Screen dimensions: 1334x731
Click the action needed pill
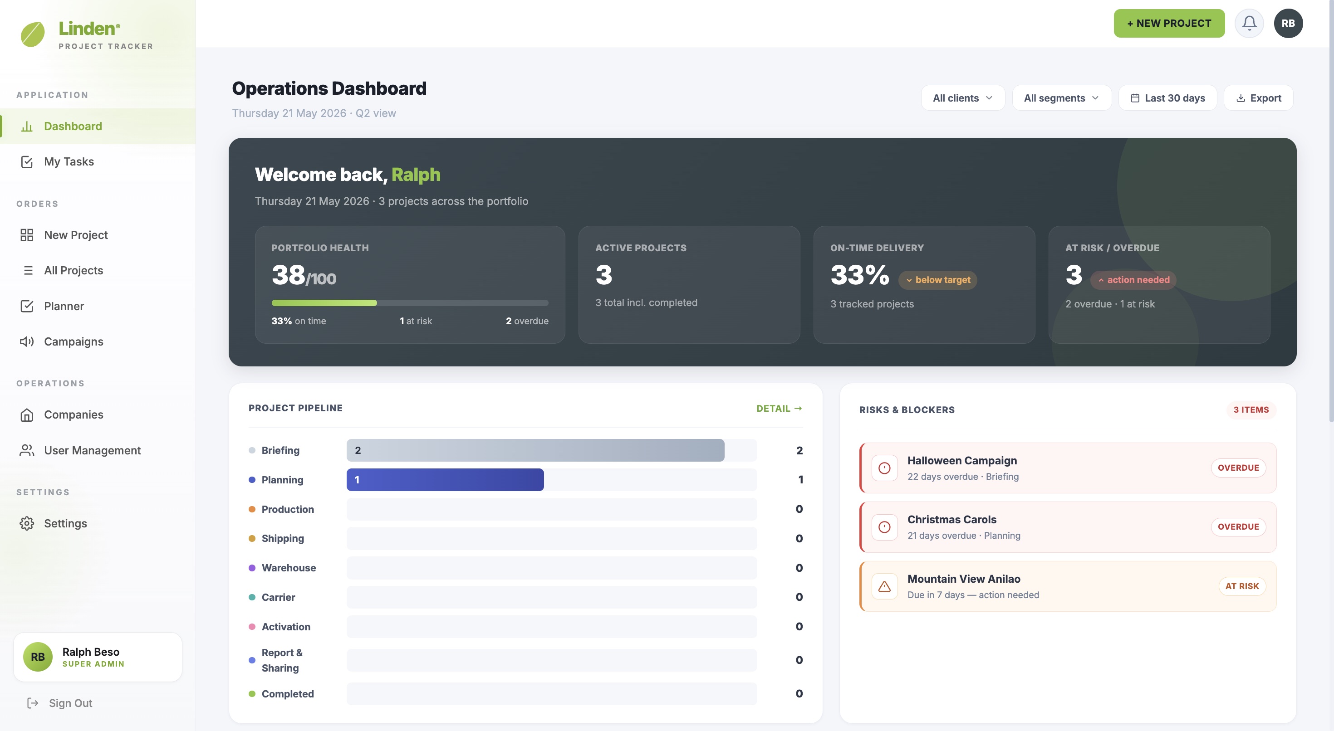click(x=1133, y=280)
